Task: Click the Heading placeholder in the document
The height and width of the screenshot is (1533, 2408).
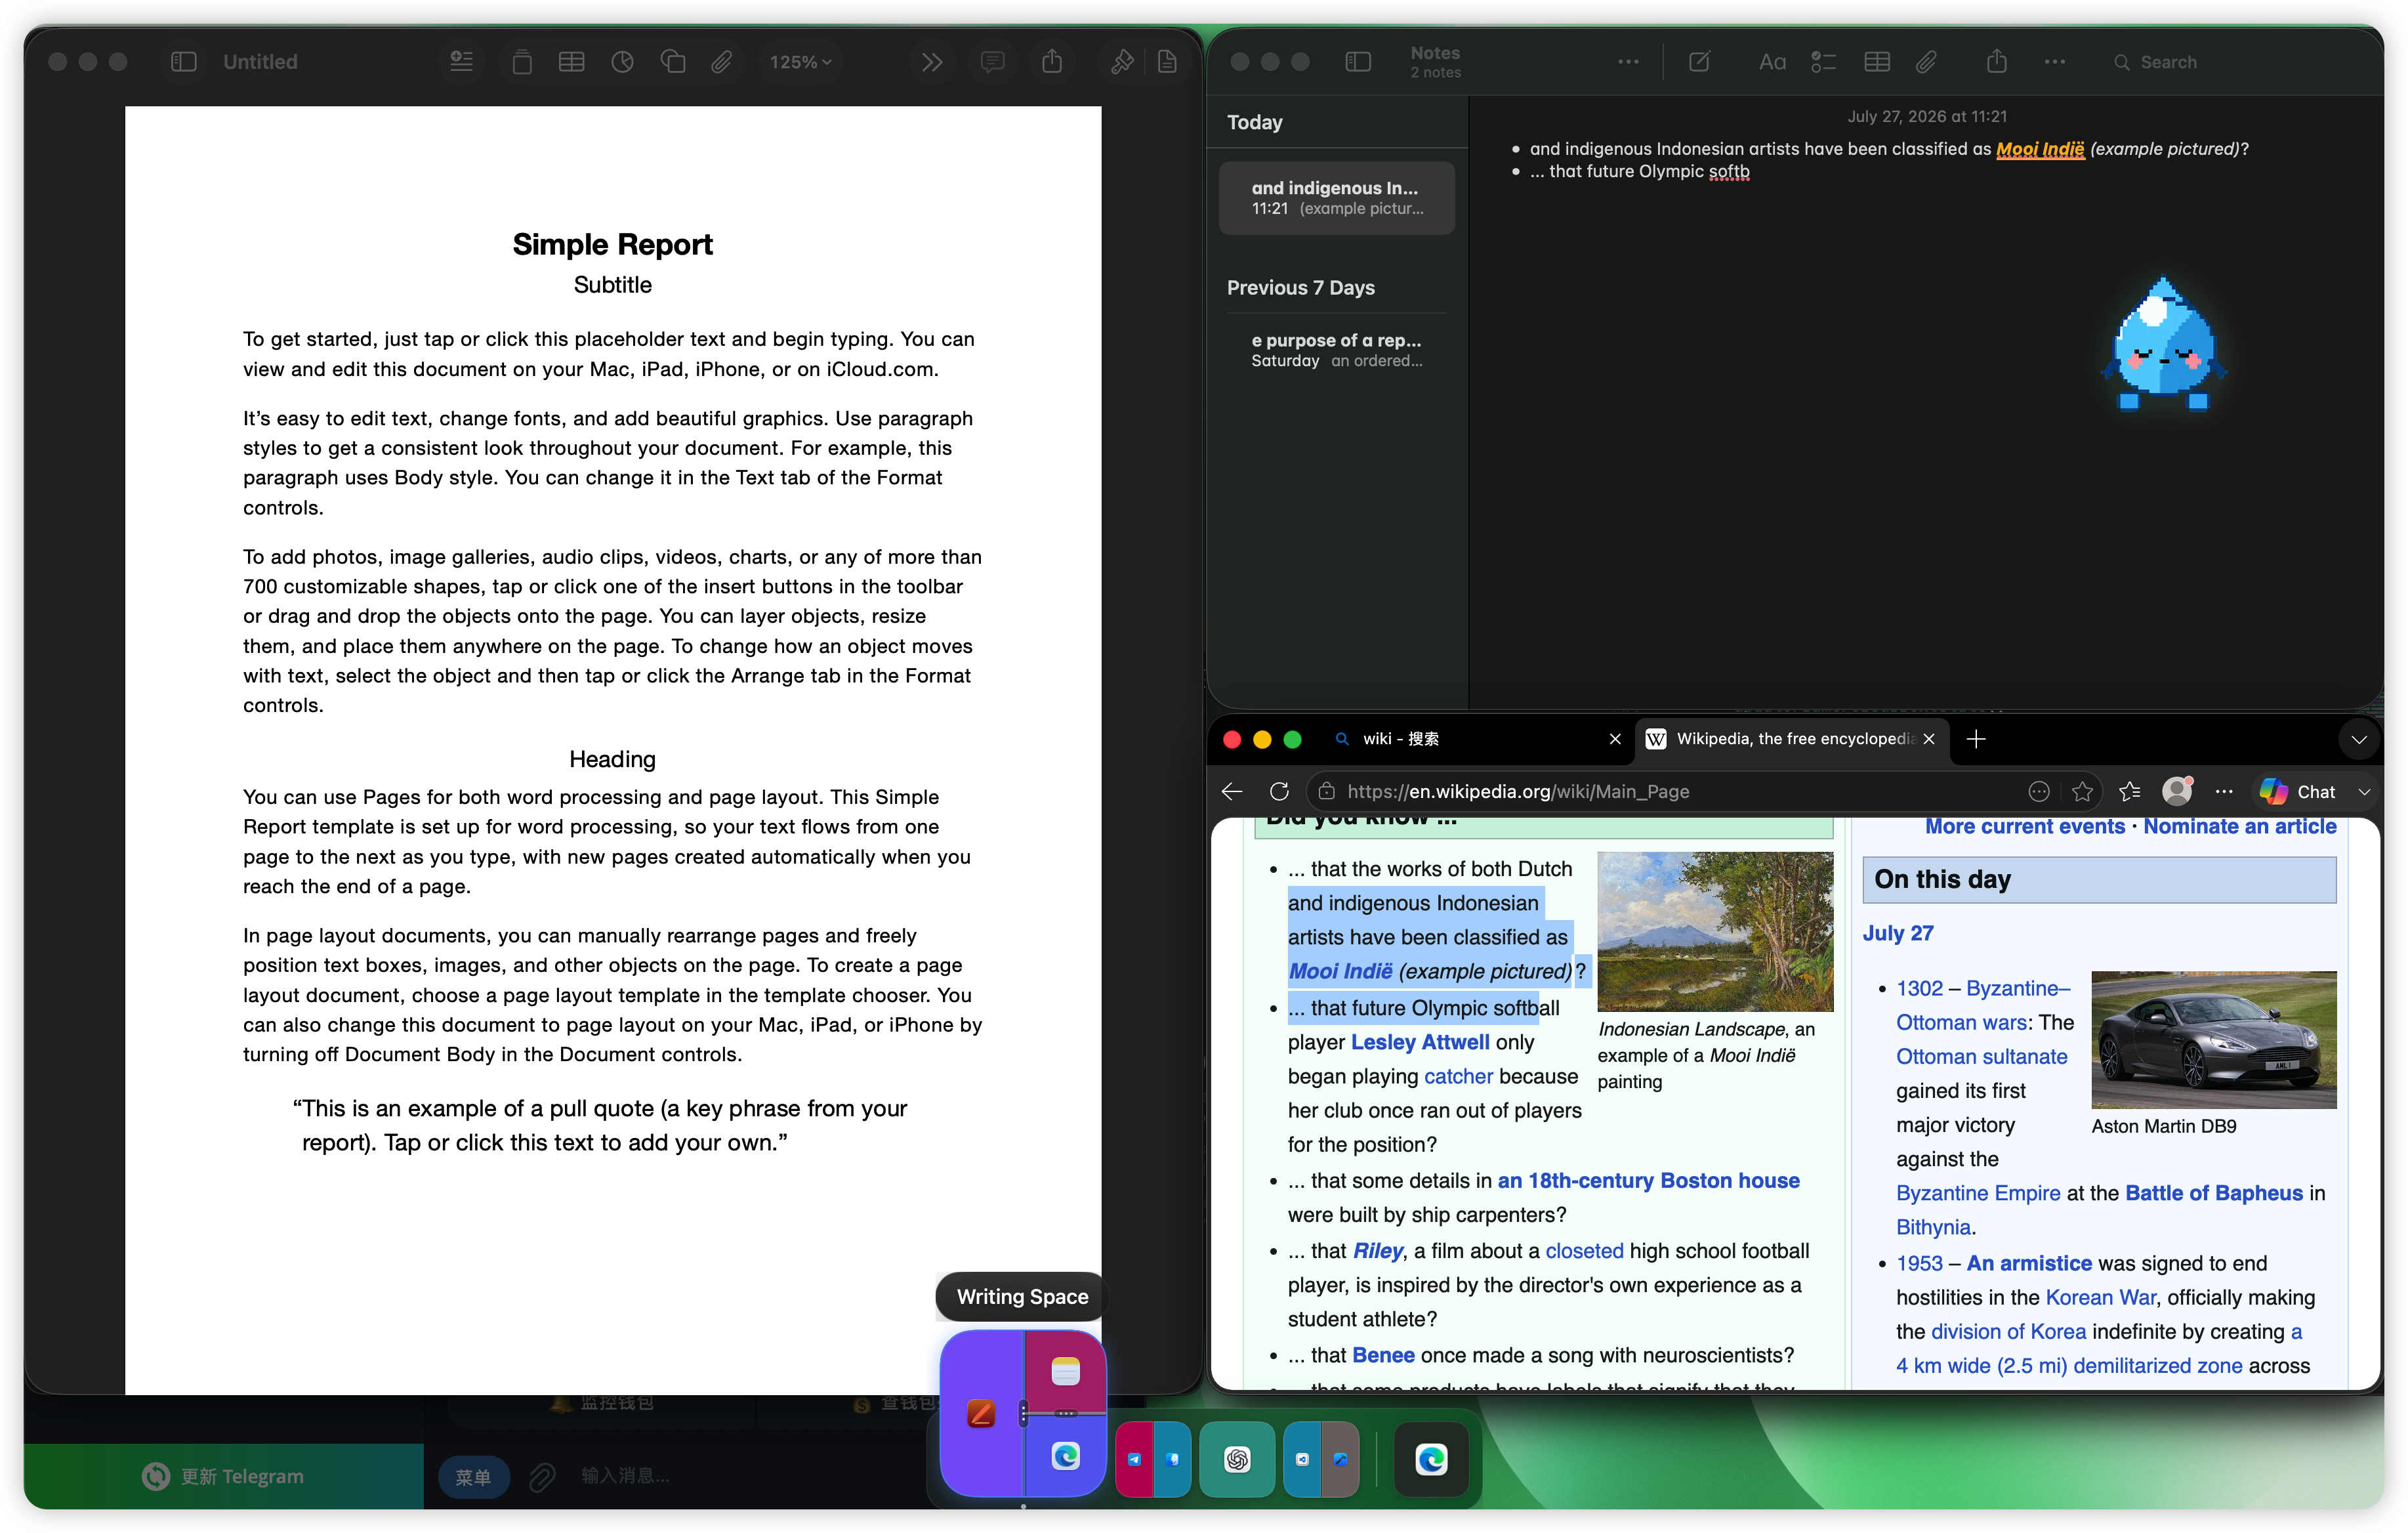Action: [x=613, y=759]
